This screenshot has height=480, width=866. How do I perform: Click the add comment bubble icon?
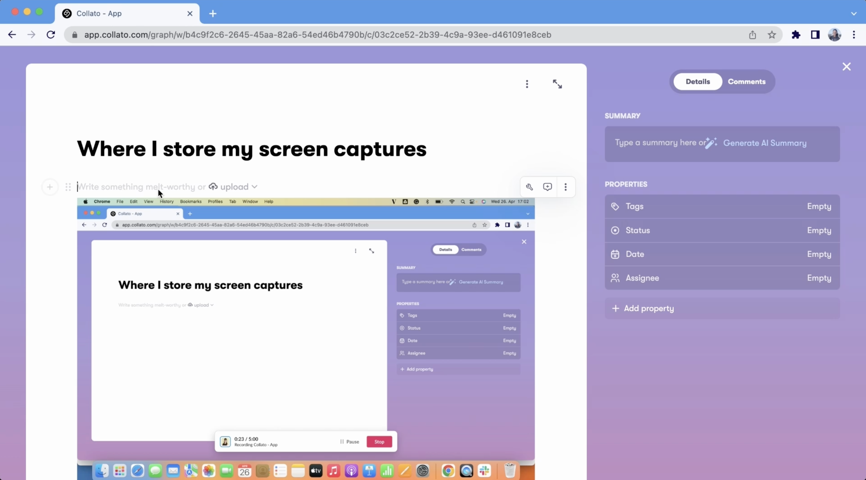click(547, 187)
